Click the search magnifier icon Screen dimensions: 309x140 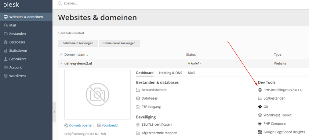coord(60,3)
